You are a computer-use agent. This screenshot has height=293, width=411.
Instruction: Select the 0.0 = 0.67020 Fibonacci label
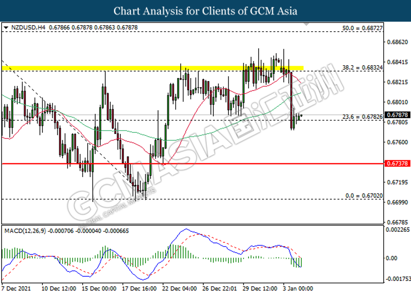[364, 196]
